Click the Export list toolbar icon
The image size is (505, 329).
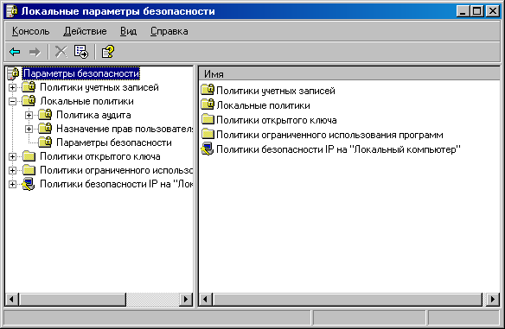point(80,52)
